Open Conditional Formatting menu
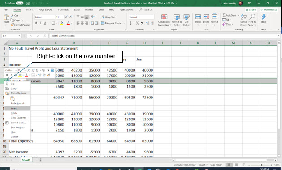The width and height of the screenshot is (282, 170). pyautogui.click(x=164, y=20)
